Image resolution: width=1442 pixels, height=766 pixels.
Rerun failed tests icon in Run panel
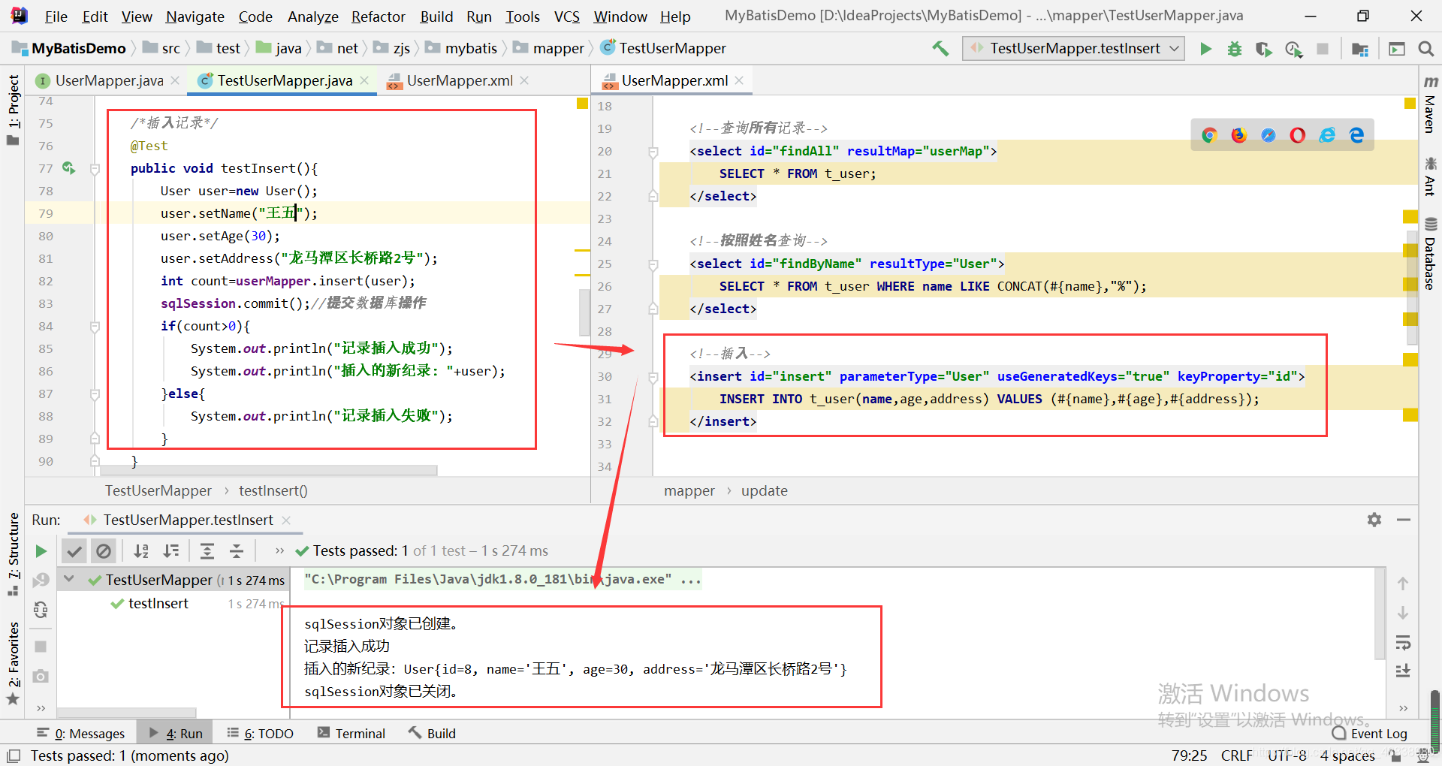(41, 580)
